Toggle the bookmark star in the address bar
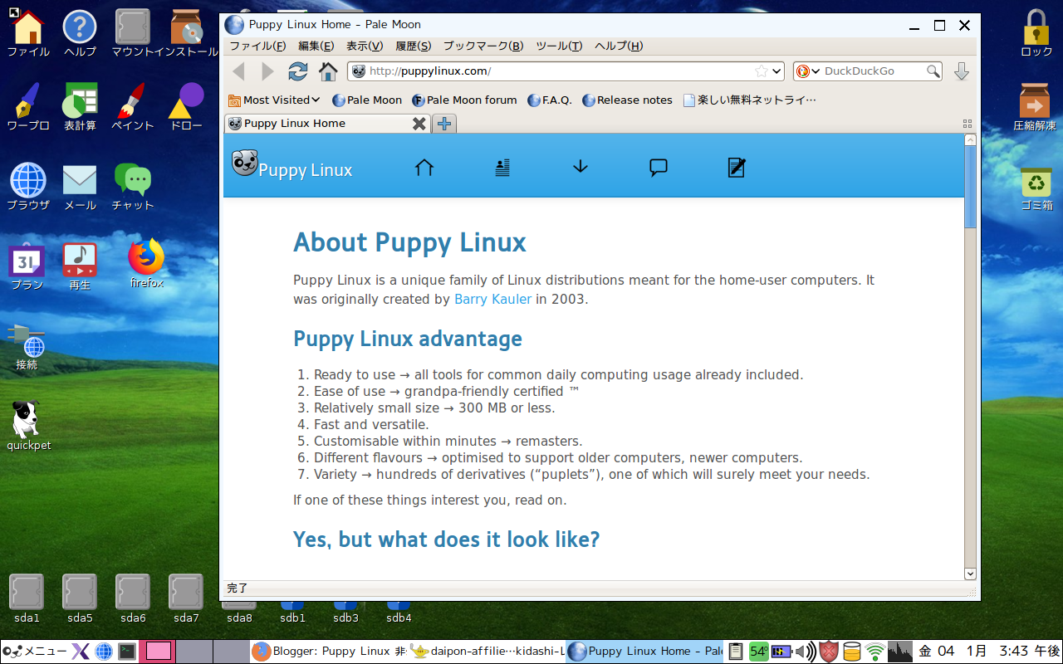 [764, 71]
